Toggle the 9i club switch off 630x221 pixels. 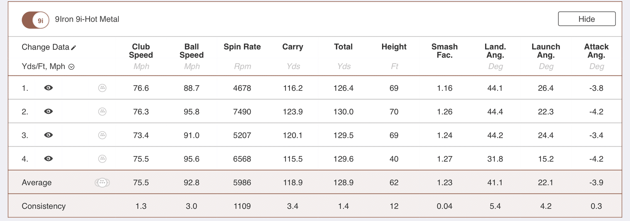pyautogui.click(x=35, y=20)
